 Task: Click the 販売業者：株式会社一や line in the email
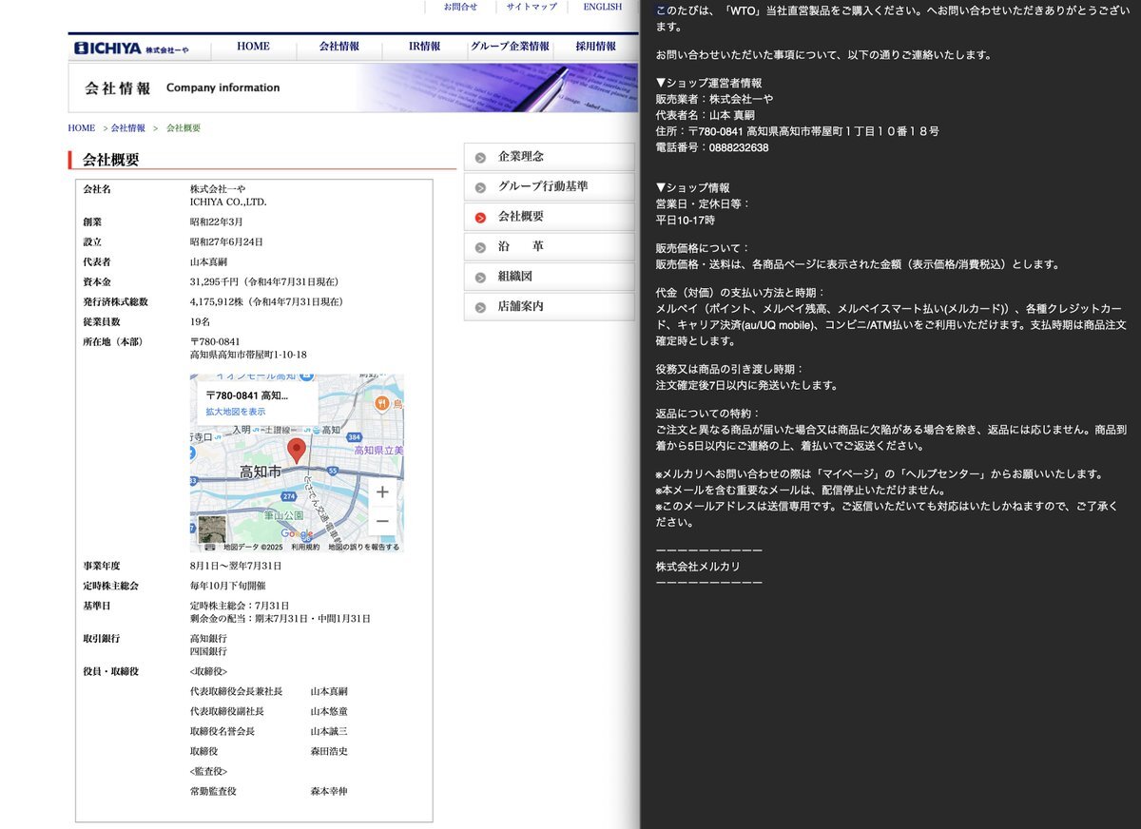714,99
